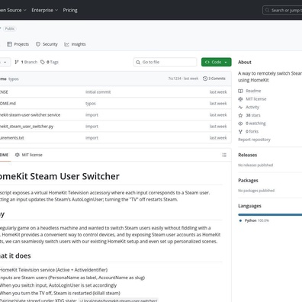
Task: Click the Python 100.0% language entry
Action: [255, 220]
